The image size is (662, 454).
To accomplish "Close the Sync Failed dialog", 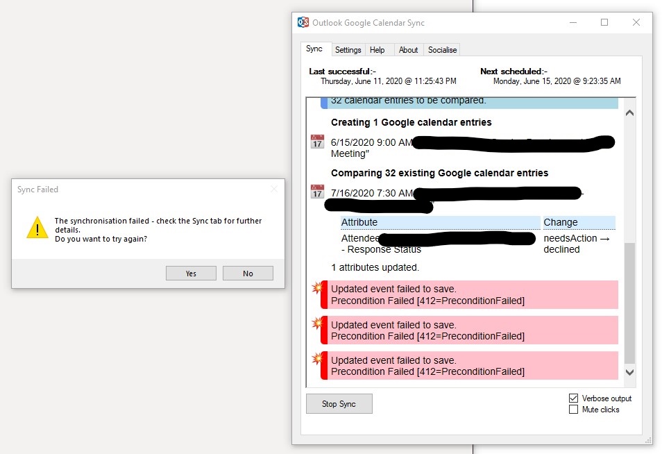I will (274, 190).
